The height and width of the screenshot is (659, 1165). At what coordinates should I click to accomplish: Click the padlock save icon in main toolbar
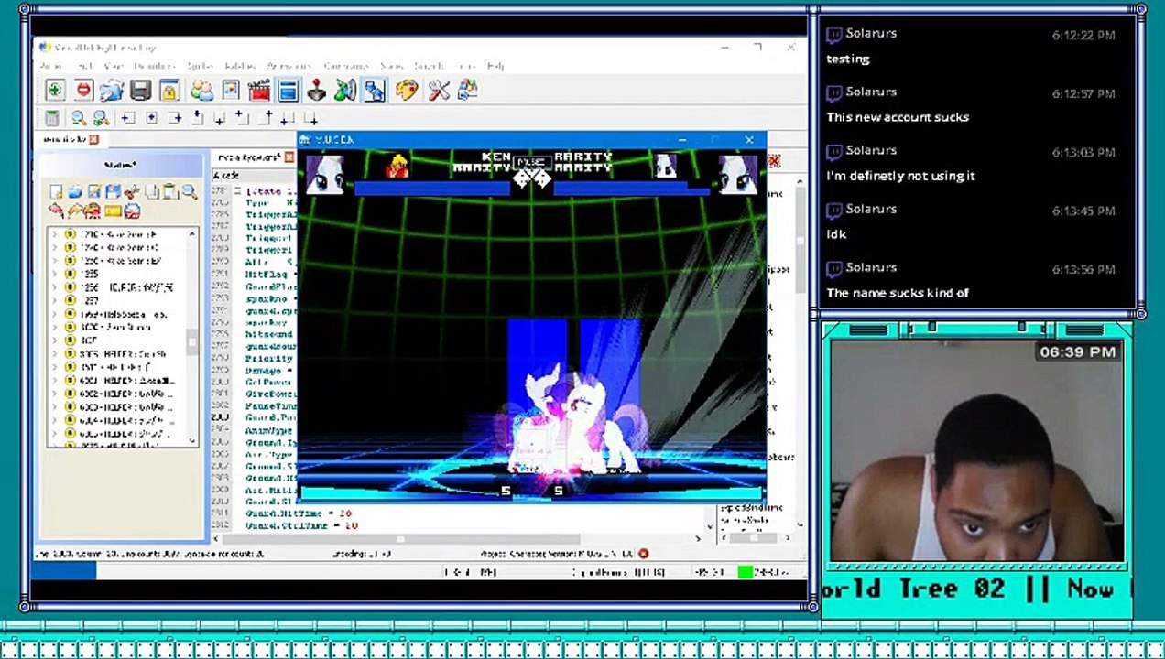pos(169,90)
